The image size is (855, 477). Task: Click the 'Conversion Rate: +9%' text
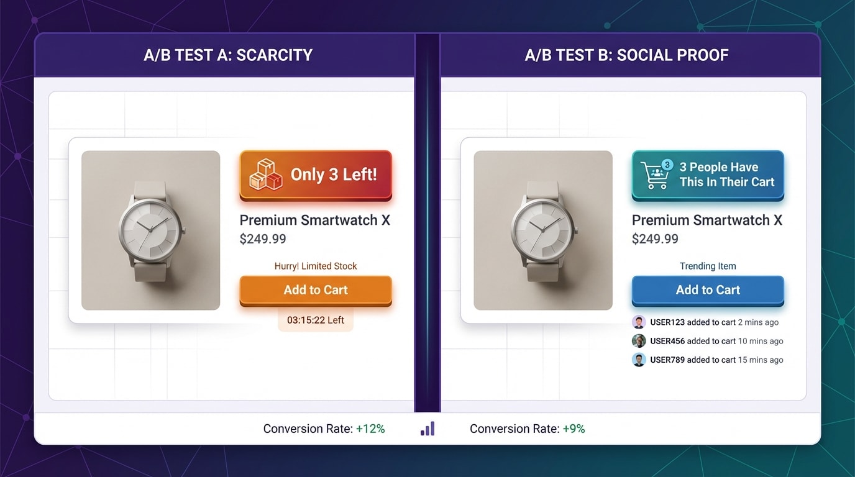528,428
